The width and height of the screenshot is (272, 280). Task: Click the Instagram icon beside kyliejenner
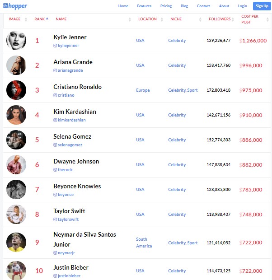pyautogui.click(x=55, y=46)
